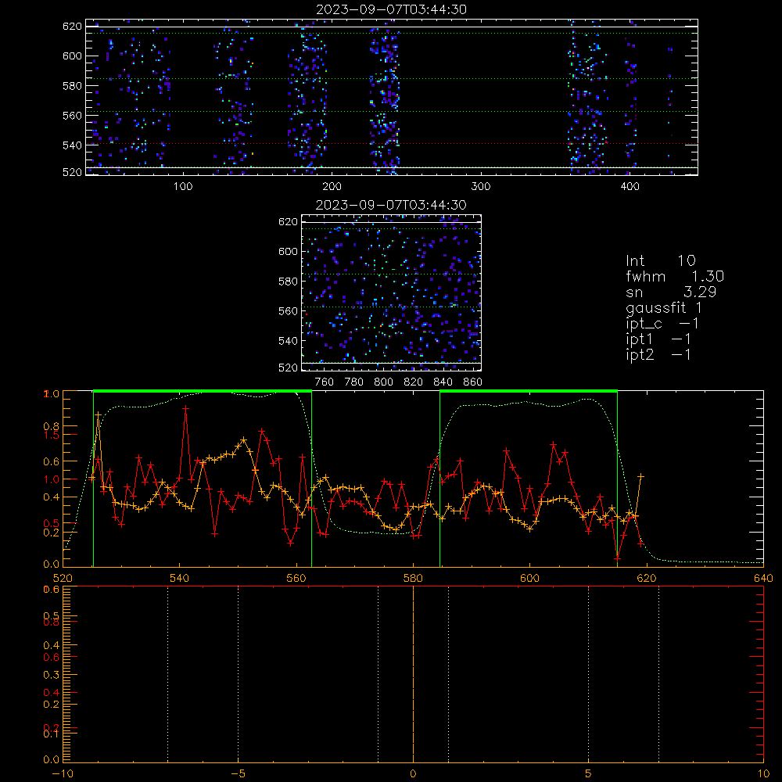The width and height of the screenshot is (782, 782).
Task: Click the right thick green bar atop profile plot
Action: coord(529,392)
